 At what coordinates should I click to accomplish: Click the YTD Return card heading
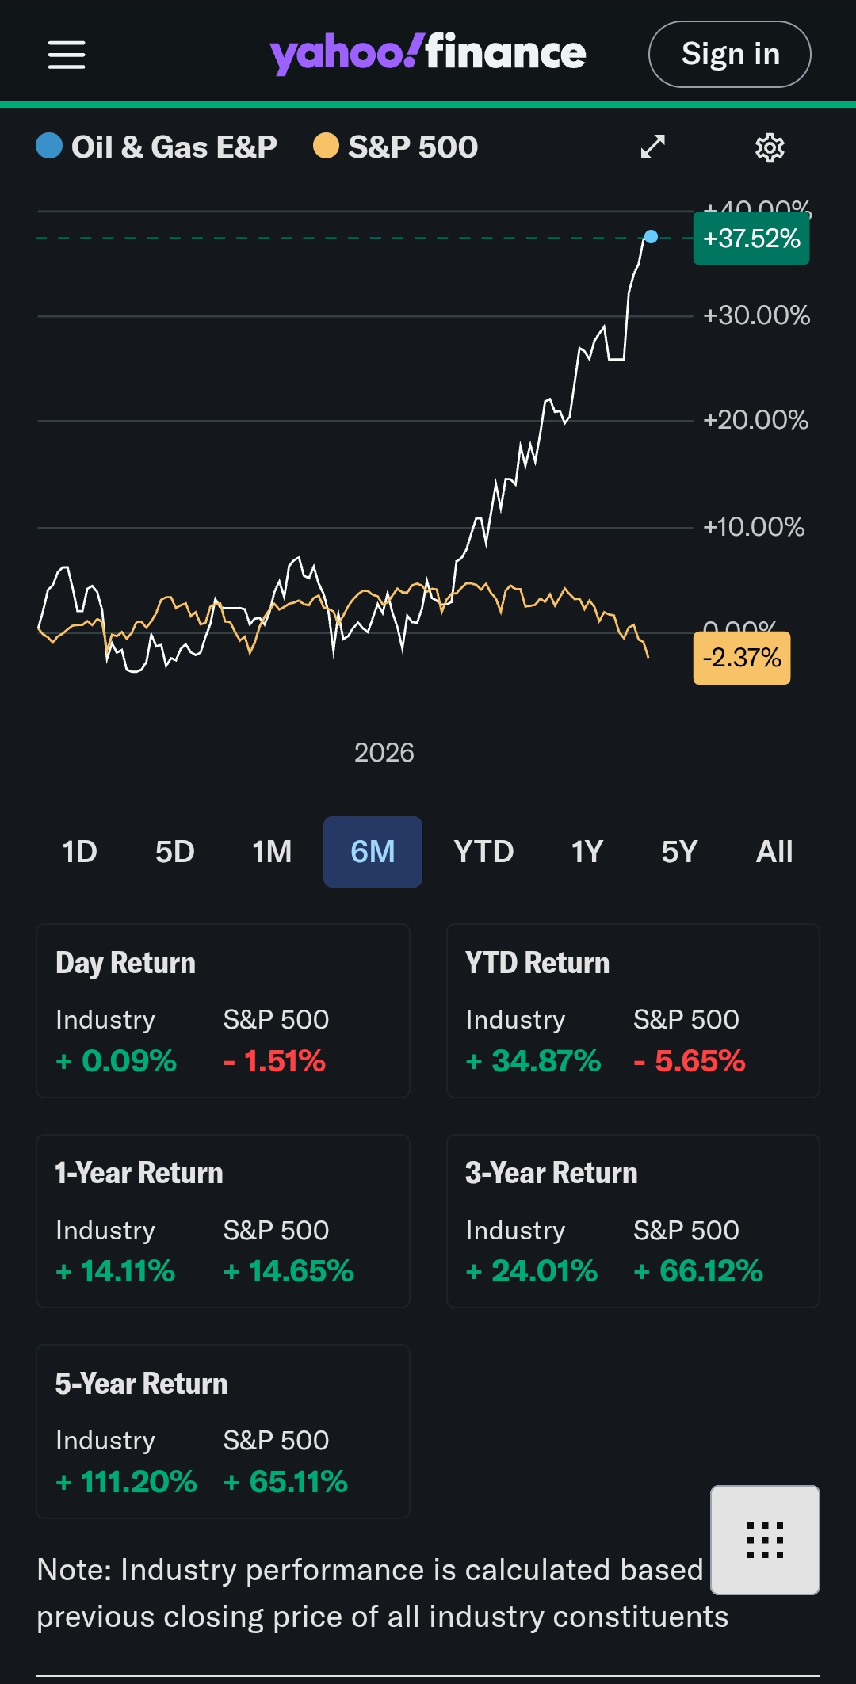click(x=537, y=963)
